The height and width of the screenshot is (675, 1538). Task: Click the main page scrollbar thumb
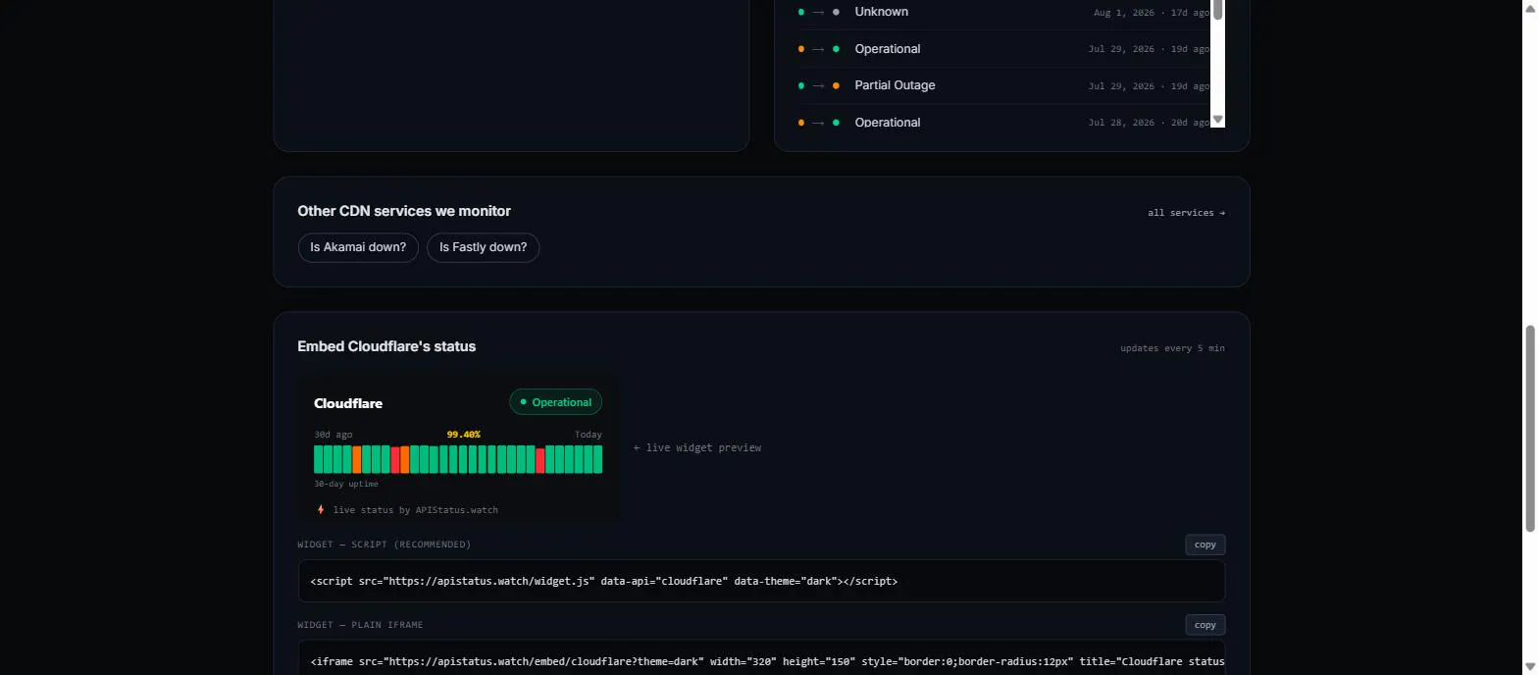click(x=1530, y=430)
